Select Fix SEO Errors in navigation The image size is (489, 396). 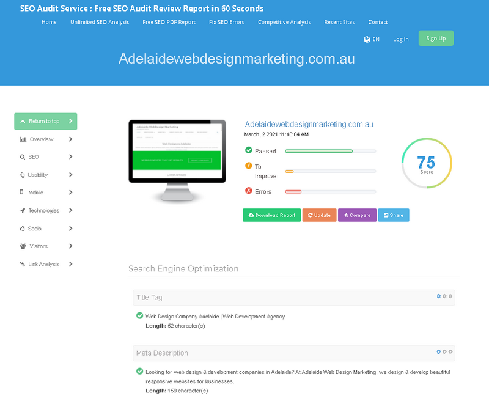(227, 22)
